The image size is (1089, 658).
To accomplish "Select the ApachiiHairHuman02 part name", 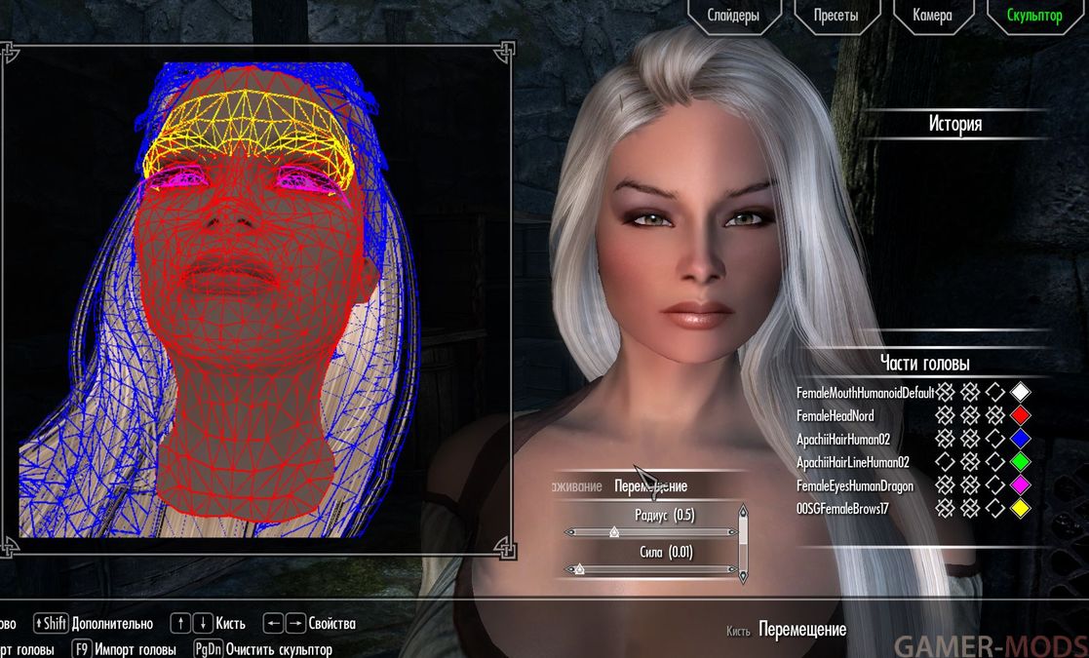I will [x=843, y=440].
